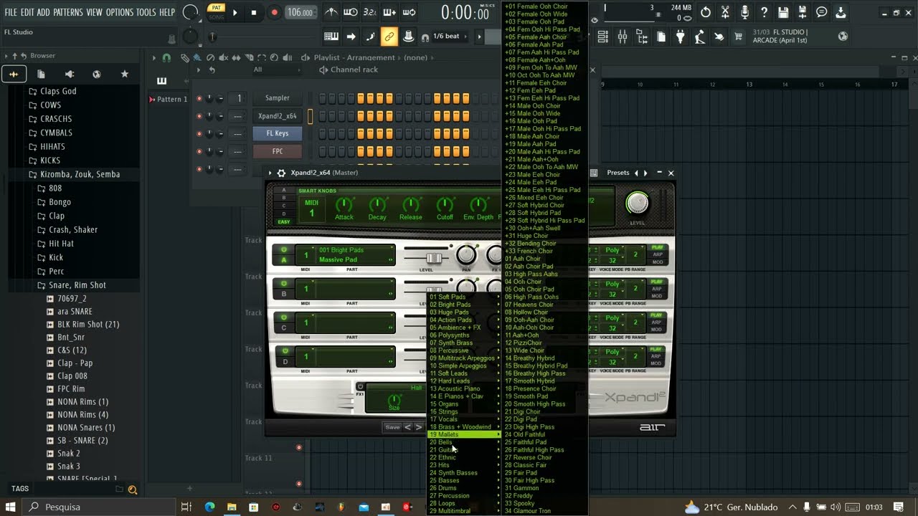Image resolution: width=918 pixels, height=516 pixels.
Task: Open the OPTIONS menu
Action: pyautogui.click(x=120, y=12)
